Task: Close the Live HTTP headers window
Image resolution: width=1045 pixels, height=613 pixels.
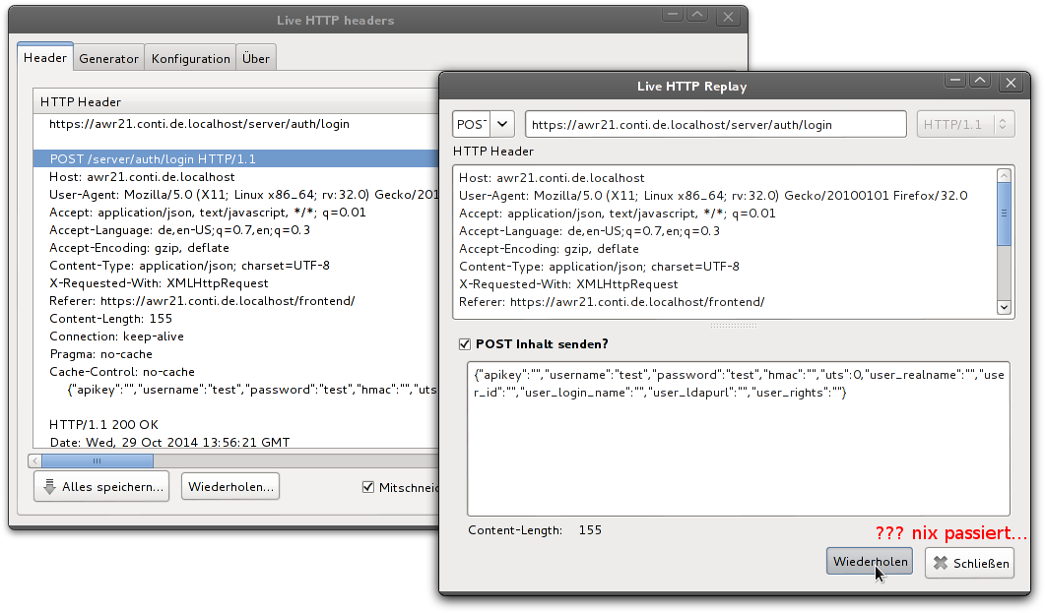Action: click(x=728, y=17)
